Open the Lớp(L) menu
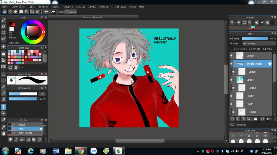This screenshot has width=277, height=155. click(x=32, y=6)
